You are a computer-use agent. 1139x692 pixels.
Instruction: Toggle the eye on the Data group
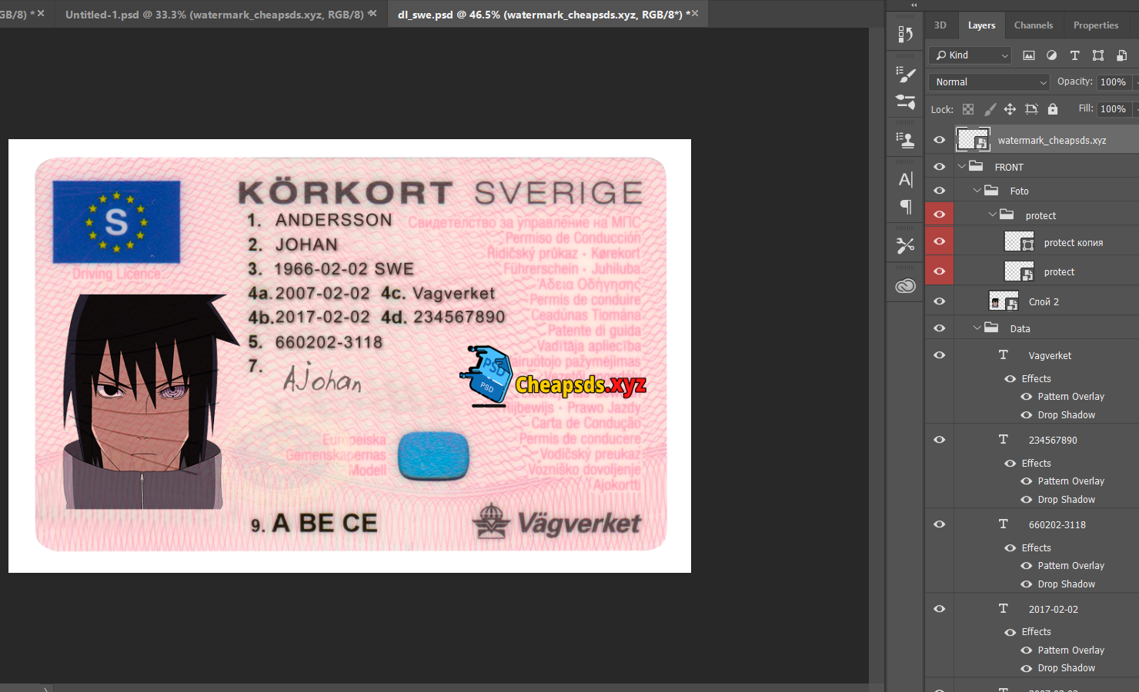pos(940,328)
